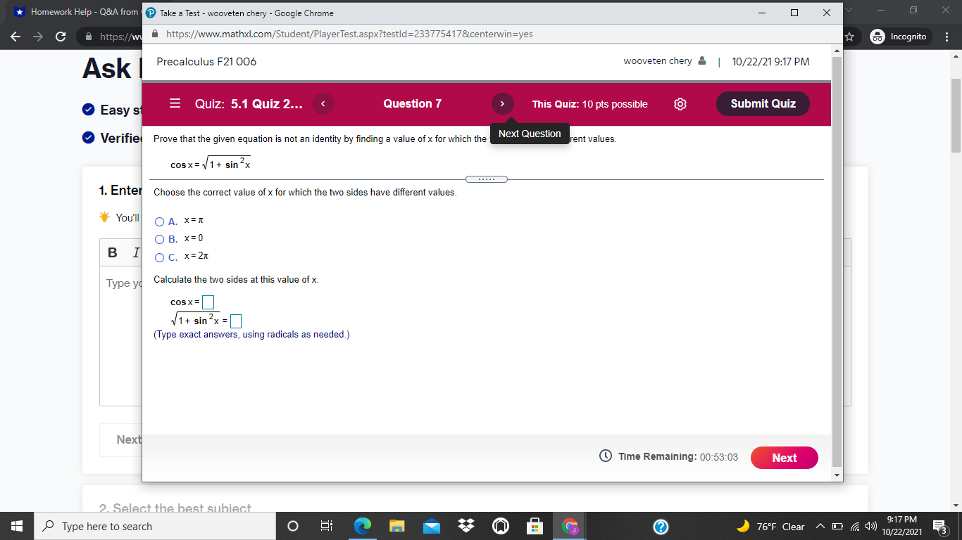Click the cos x answer box
Screen dimensions: 962x540
[208, 302]
